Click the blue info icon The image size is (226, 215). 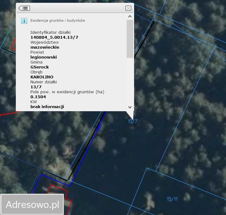click(24, 21)
